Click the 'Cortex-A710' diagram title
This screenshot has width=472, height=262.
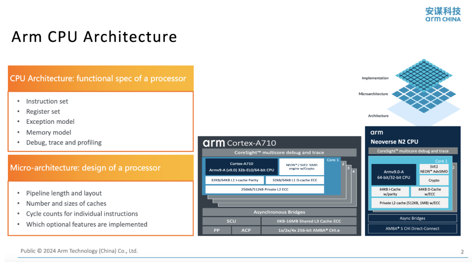click(251, 143)
